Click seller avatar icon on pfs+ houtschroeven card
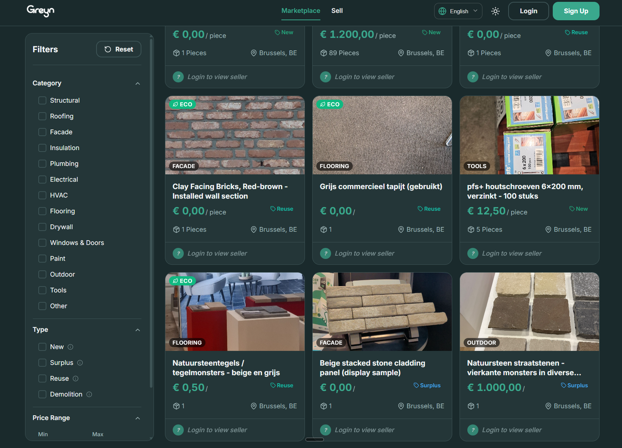This screenshot has width=622, height=448. 473,253
